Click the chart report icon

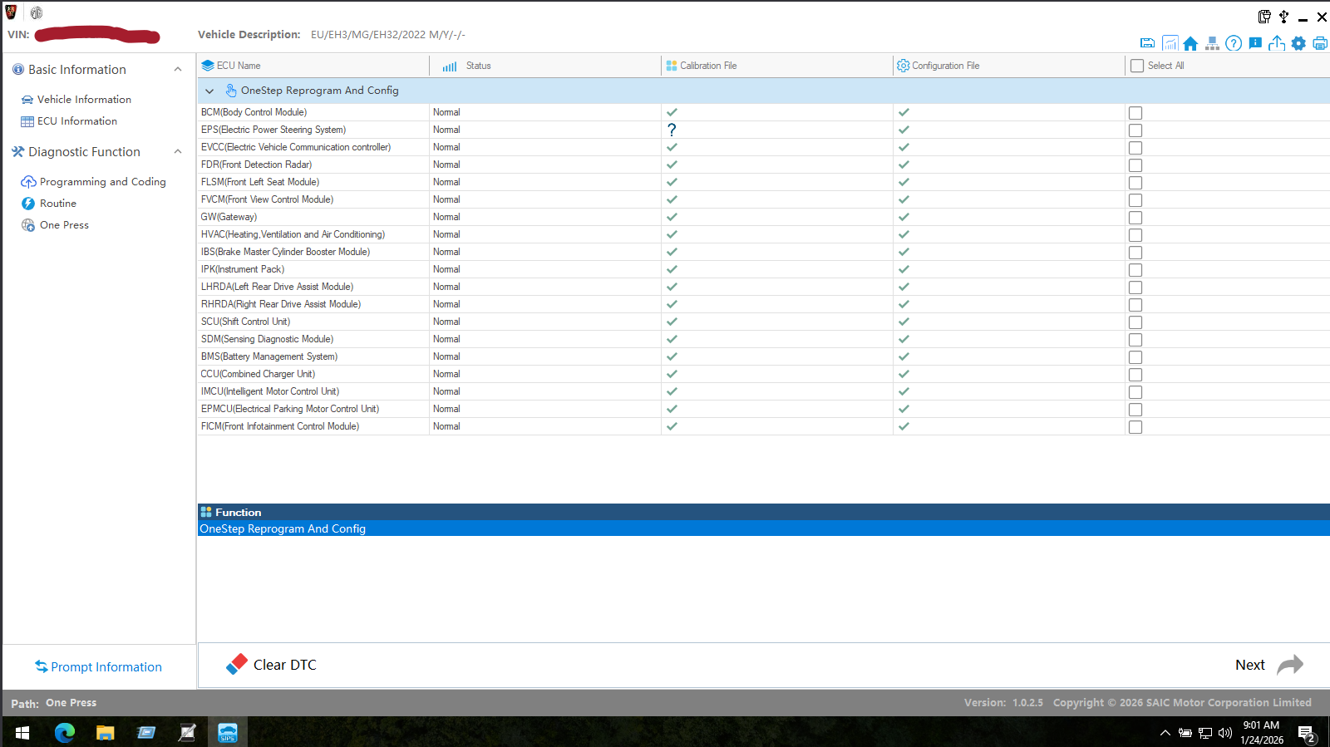(1170, 44)
